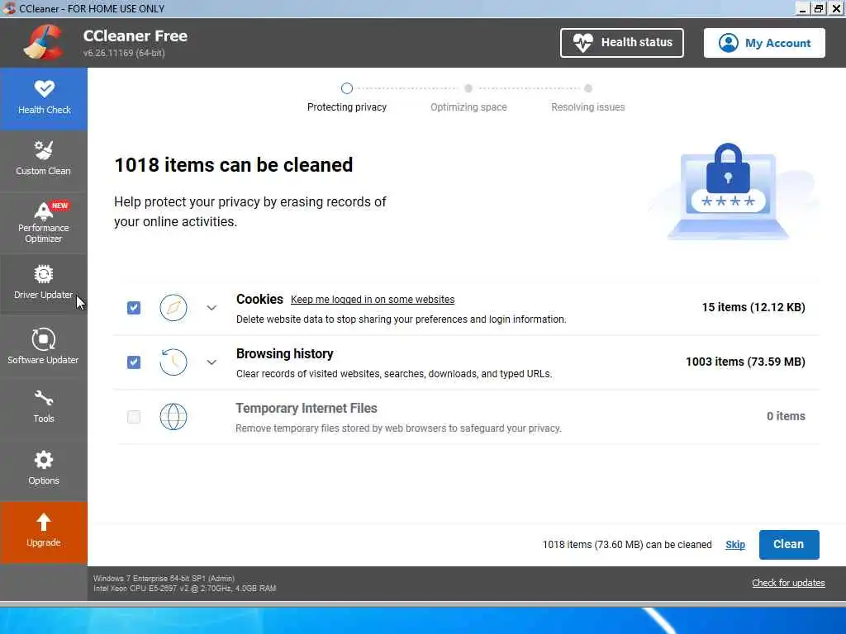The image size is (846, 634).
Task: Open the Driver Updater panel
Action: (44, 283)
